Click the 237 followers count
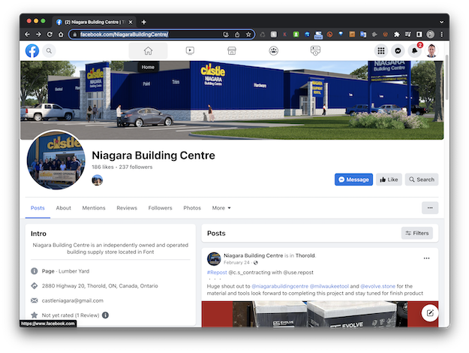The height and width of the screenshot is (353, 469). click(x=136, y=167)
